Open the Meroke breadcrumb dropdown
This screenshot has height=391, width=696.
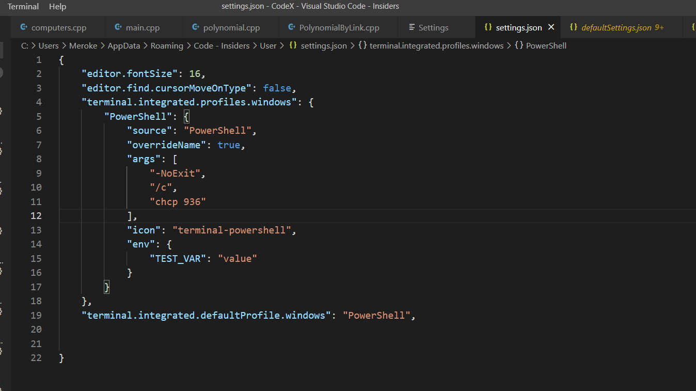(x=83, y=45)
